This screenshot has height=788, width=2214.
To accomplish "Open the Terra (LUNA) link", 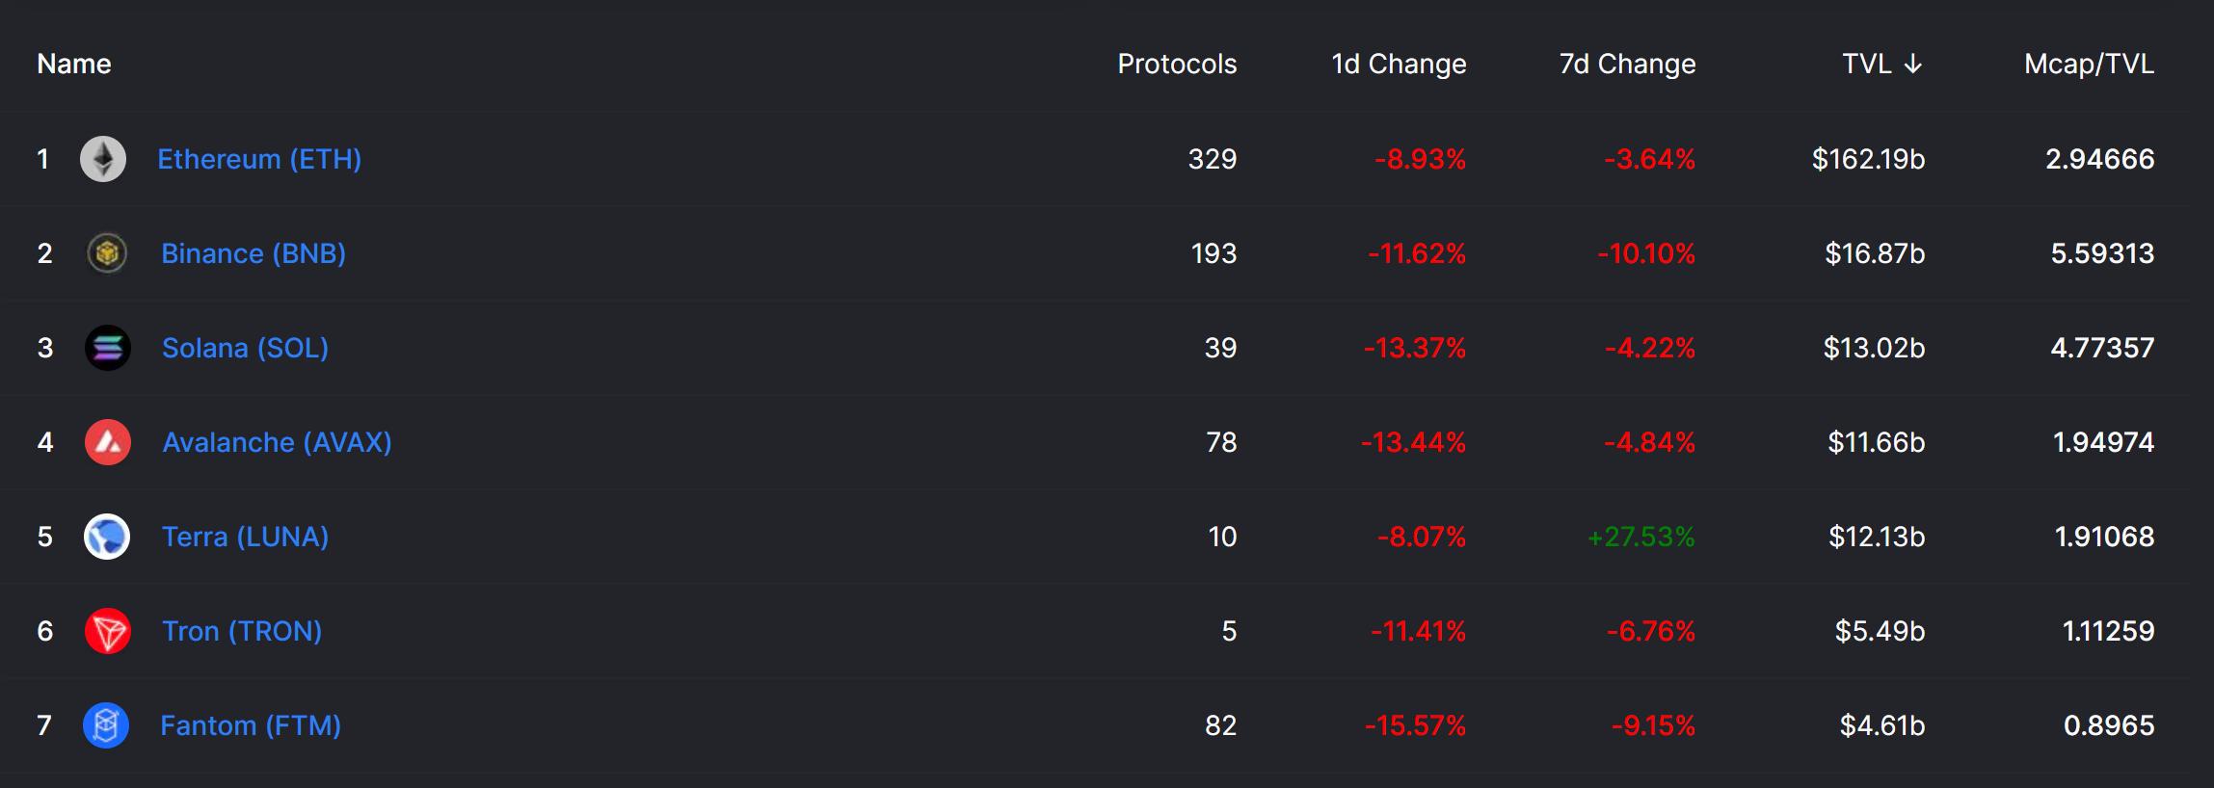I will coord(245,537).
